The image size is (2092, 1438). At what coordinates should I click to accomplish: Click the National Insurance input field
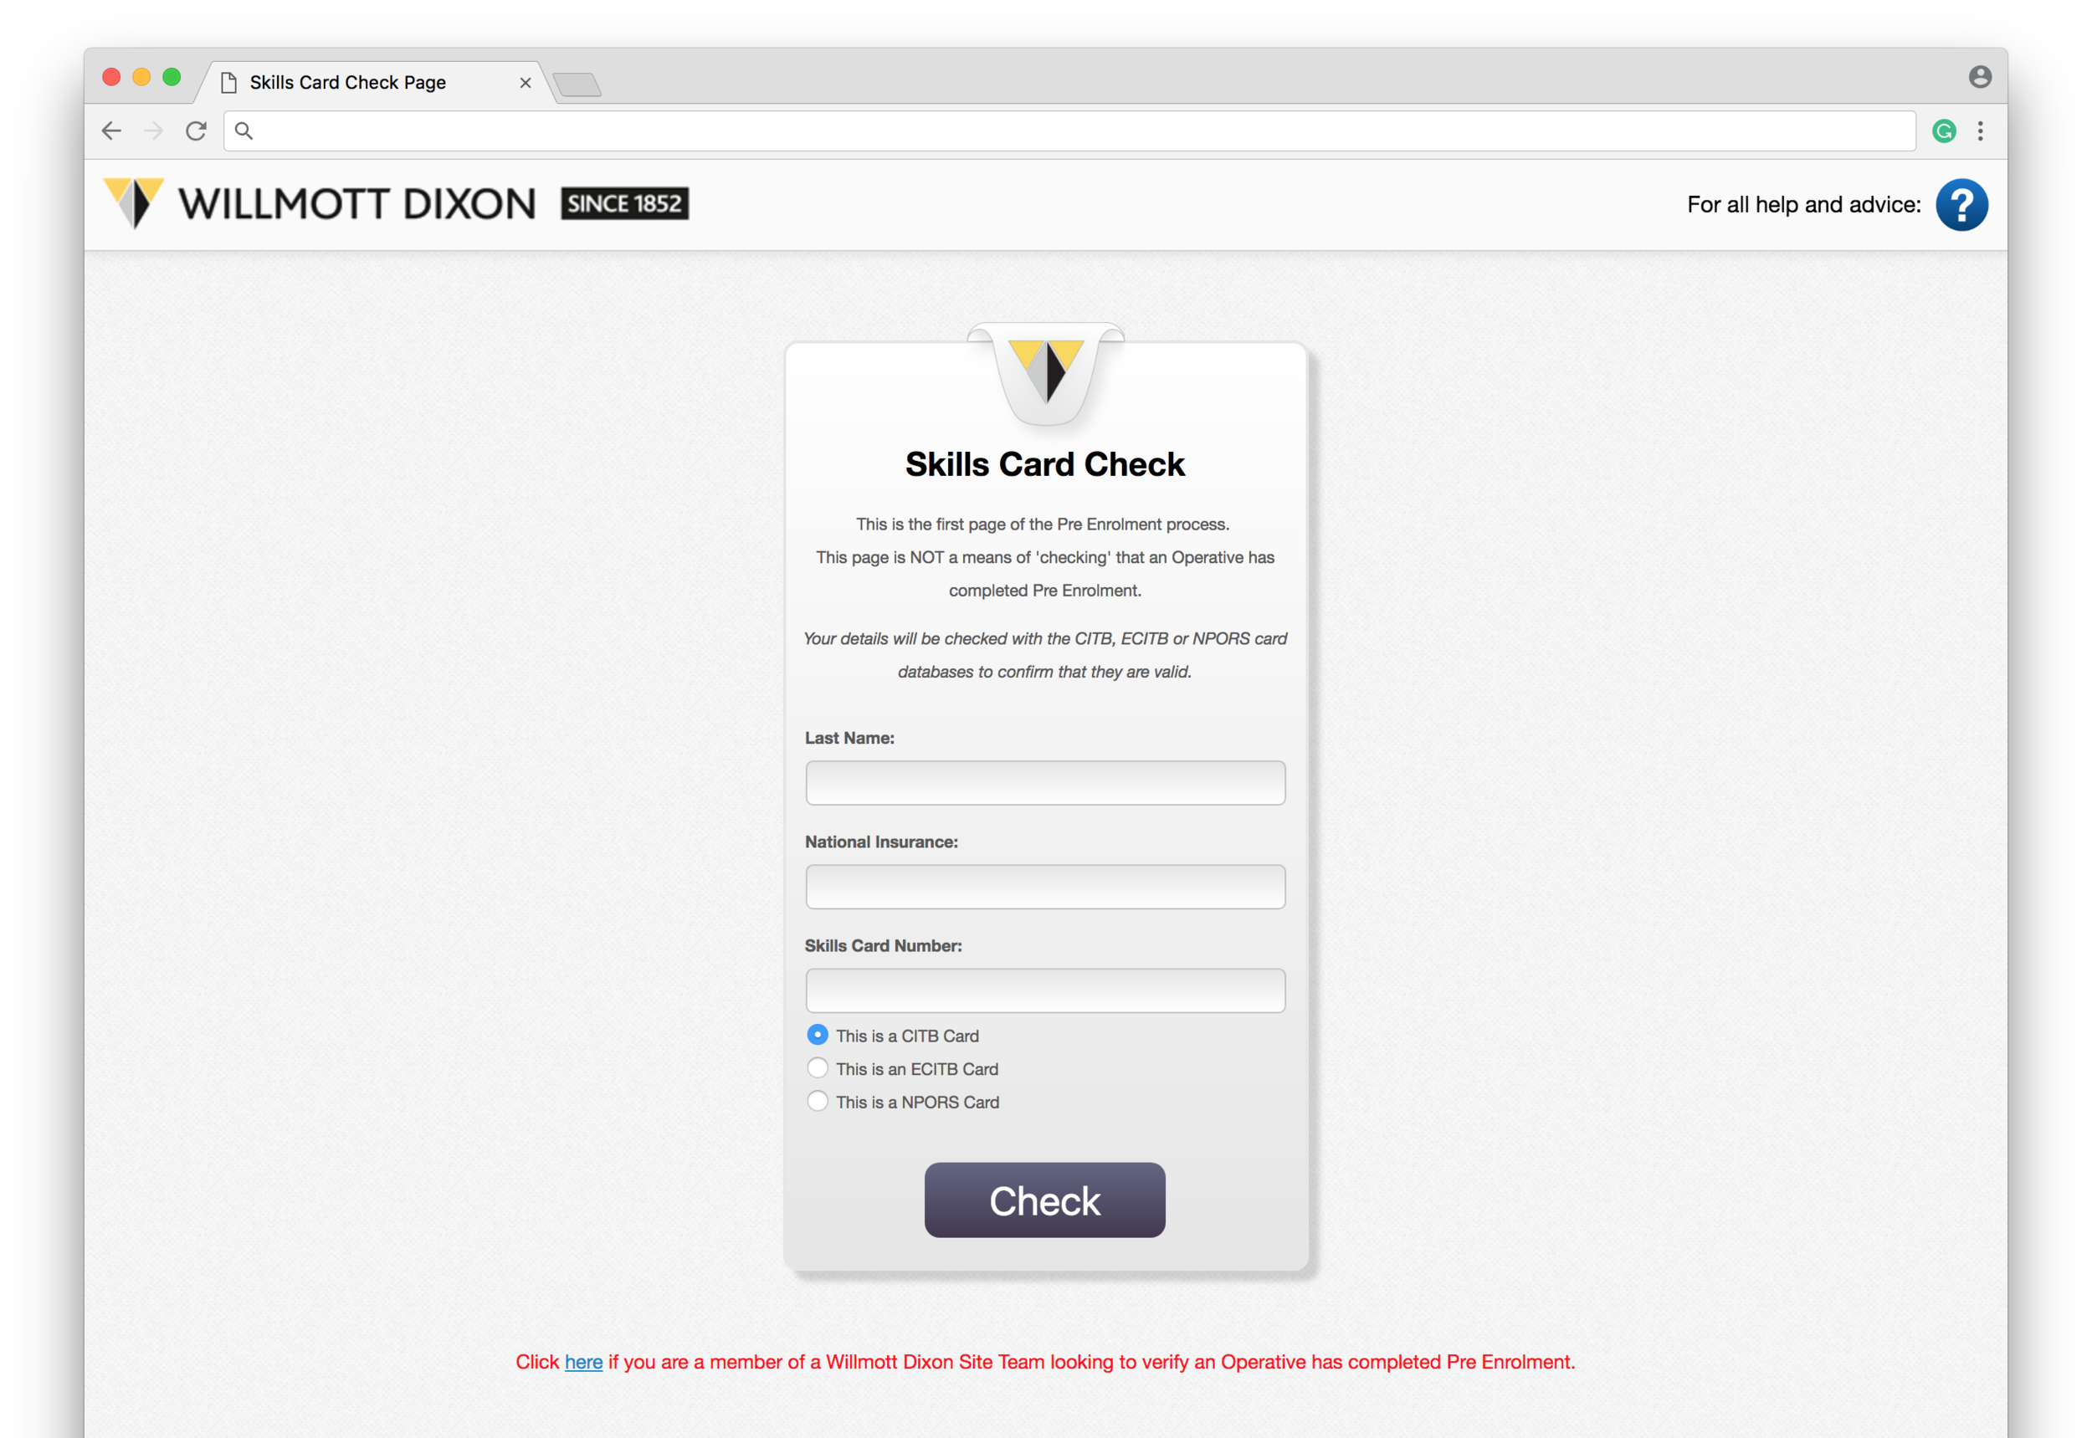pyautogui.click(x=1044, y=887)
